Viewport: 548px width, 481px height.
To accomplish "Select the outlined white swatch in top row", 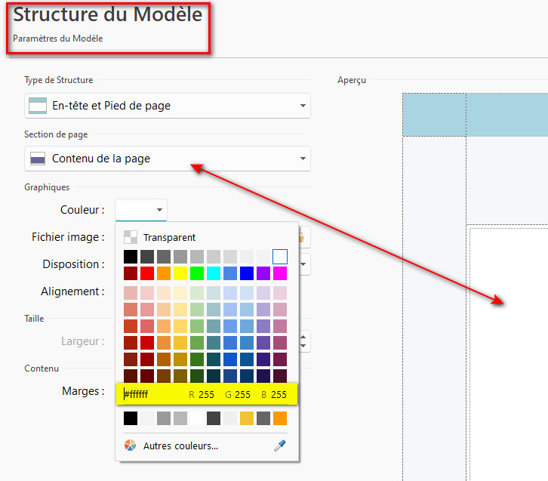I will pos(280,257).
